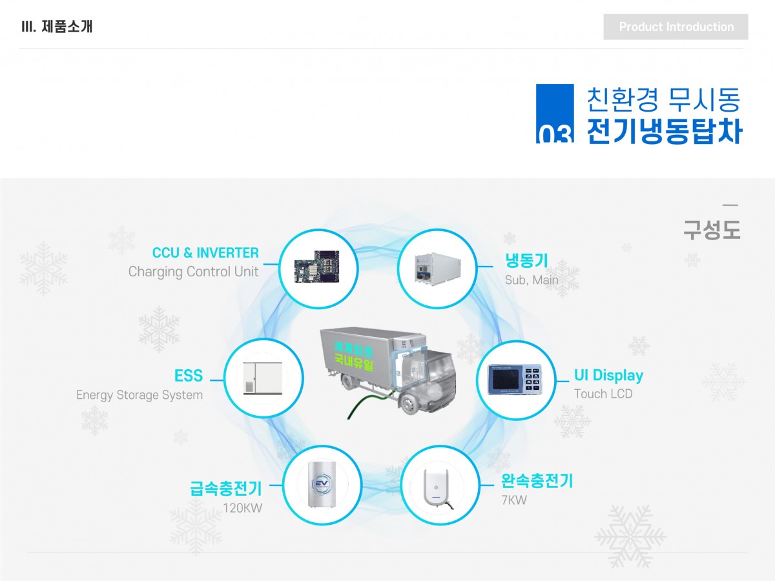
Task: Click the 'UI Display' heading label
Action: pyautogui.click(x=608, y=375)
